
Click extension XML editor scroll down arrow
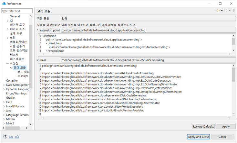[x=233, y=50]
